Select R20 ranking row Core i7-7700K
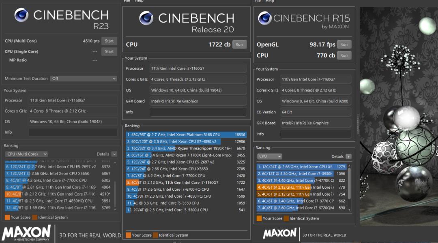 click(186, 175)
